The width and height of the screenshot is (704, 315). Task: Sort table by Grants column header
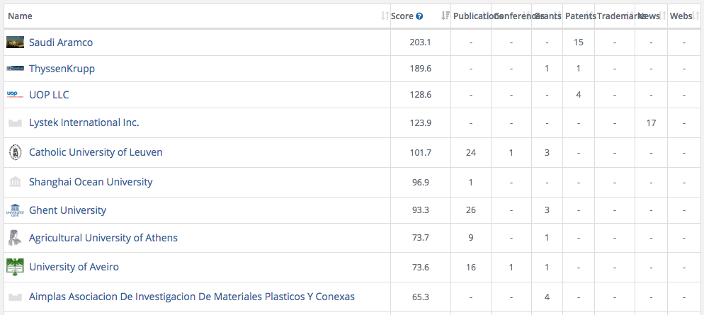point(547,16)
